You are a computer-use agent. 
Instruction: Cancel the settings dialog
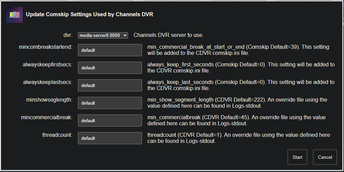[x=325, y=157]
